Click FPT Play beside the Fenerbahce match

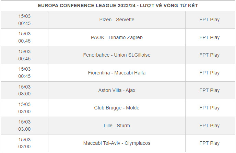coord(209,55)
